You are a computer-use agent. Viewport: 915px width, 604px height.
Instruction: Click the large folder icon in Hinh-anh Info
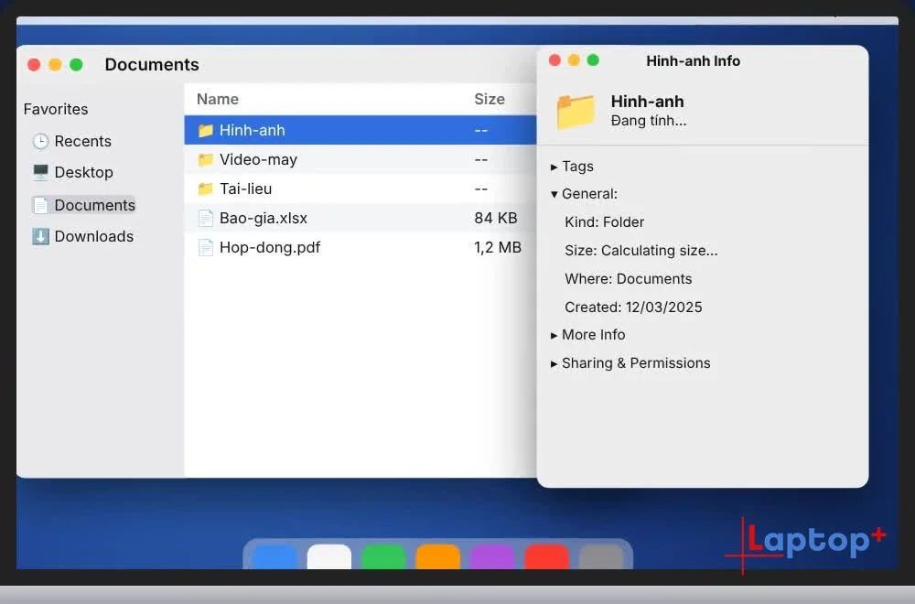coord(576,111)
